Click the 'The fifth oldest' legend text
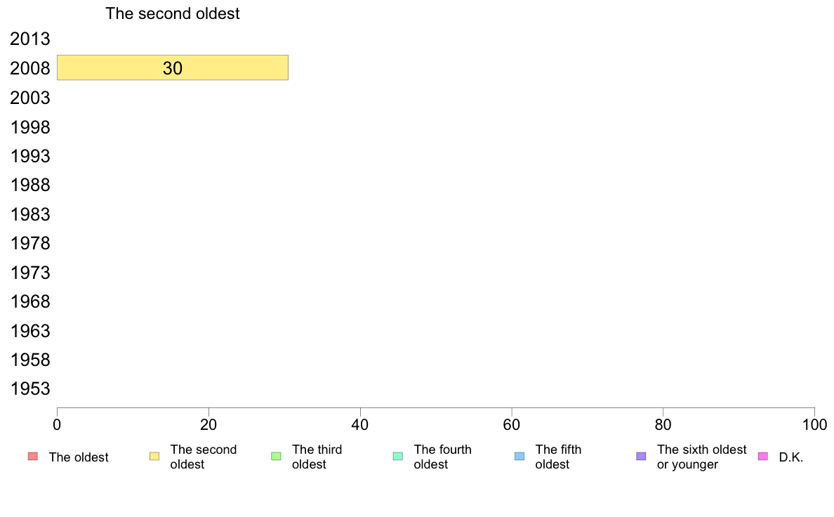This screenshot has width=834, height=517. (559, 457)
